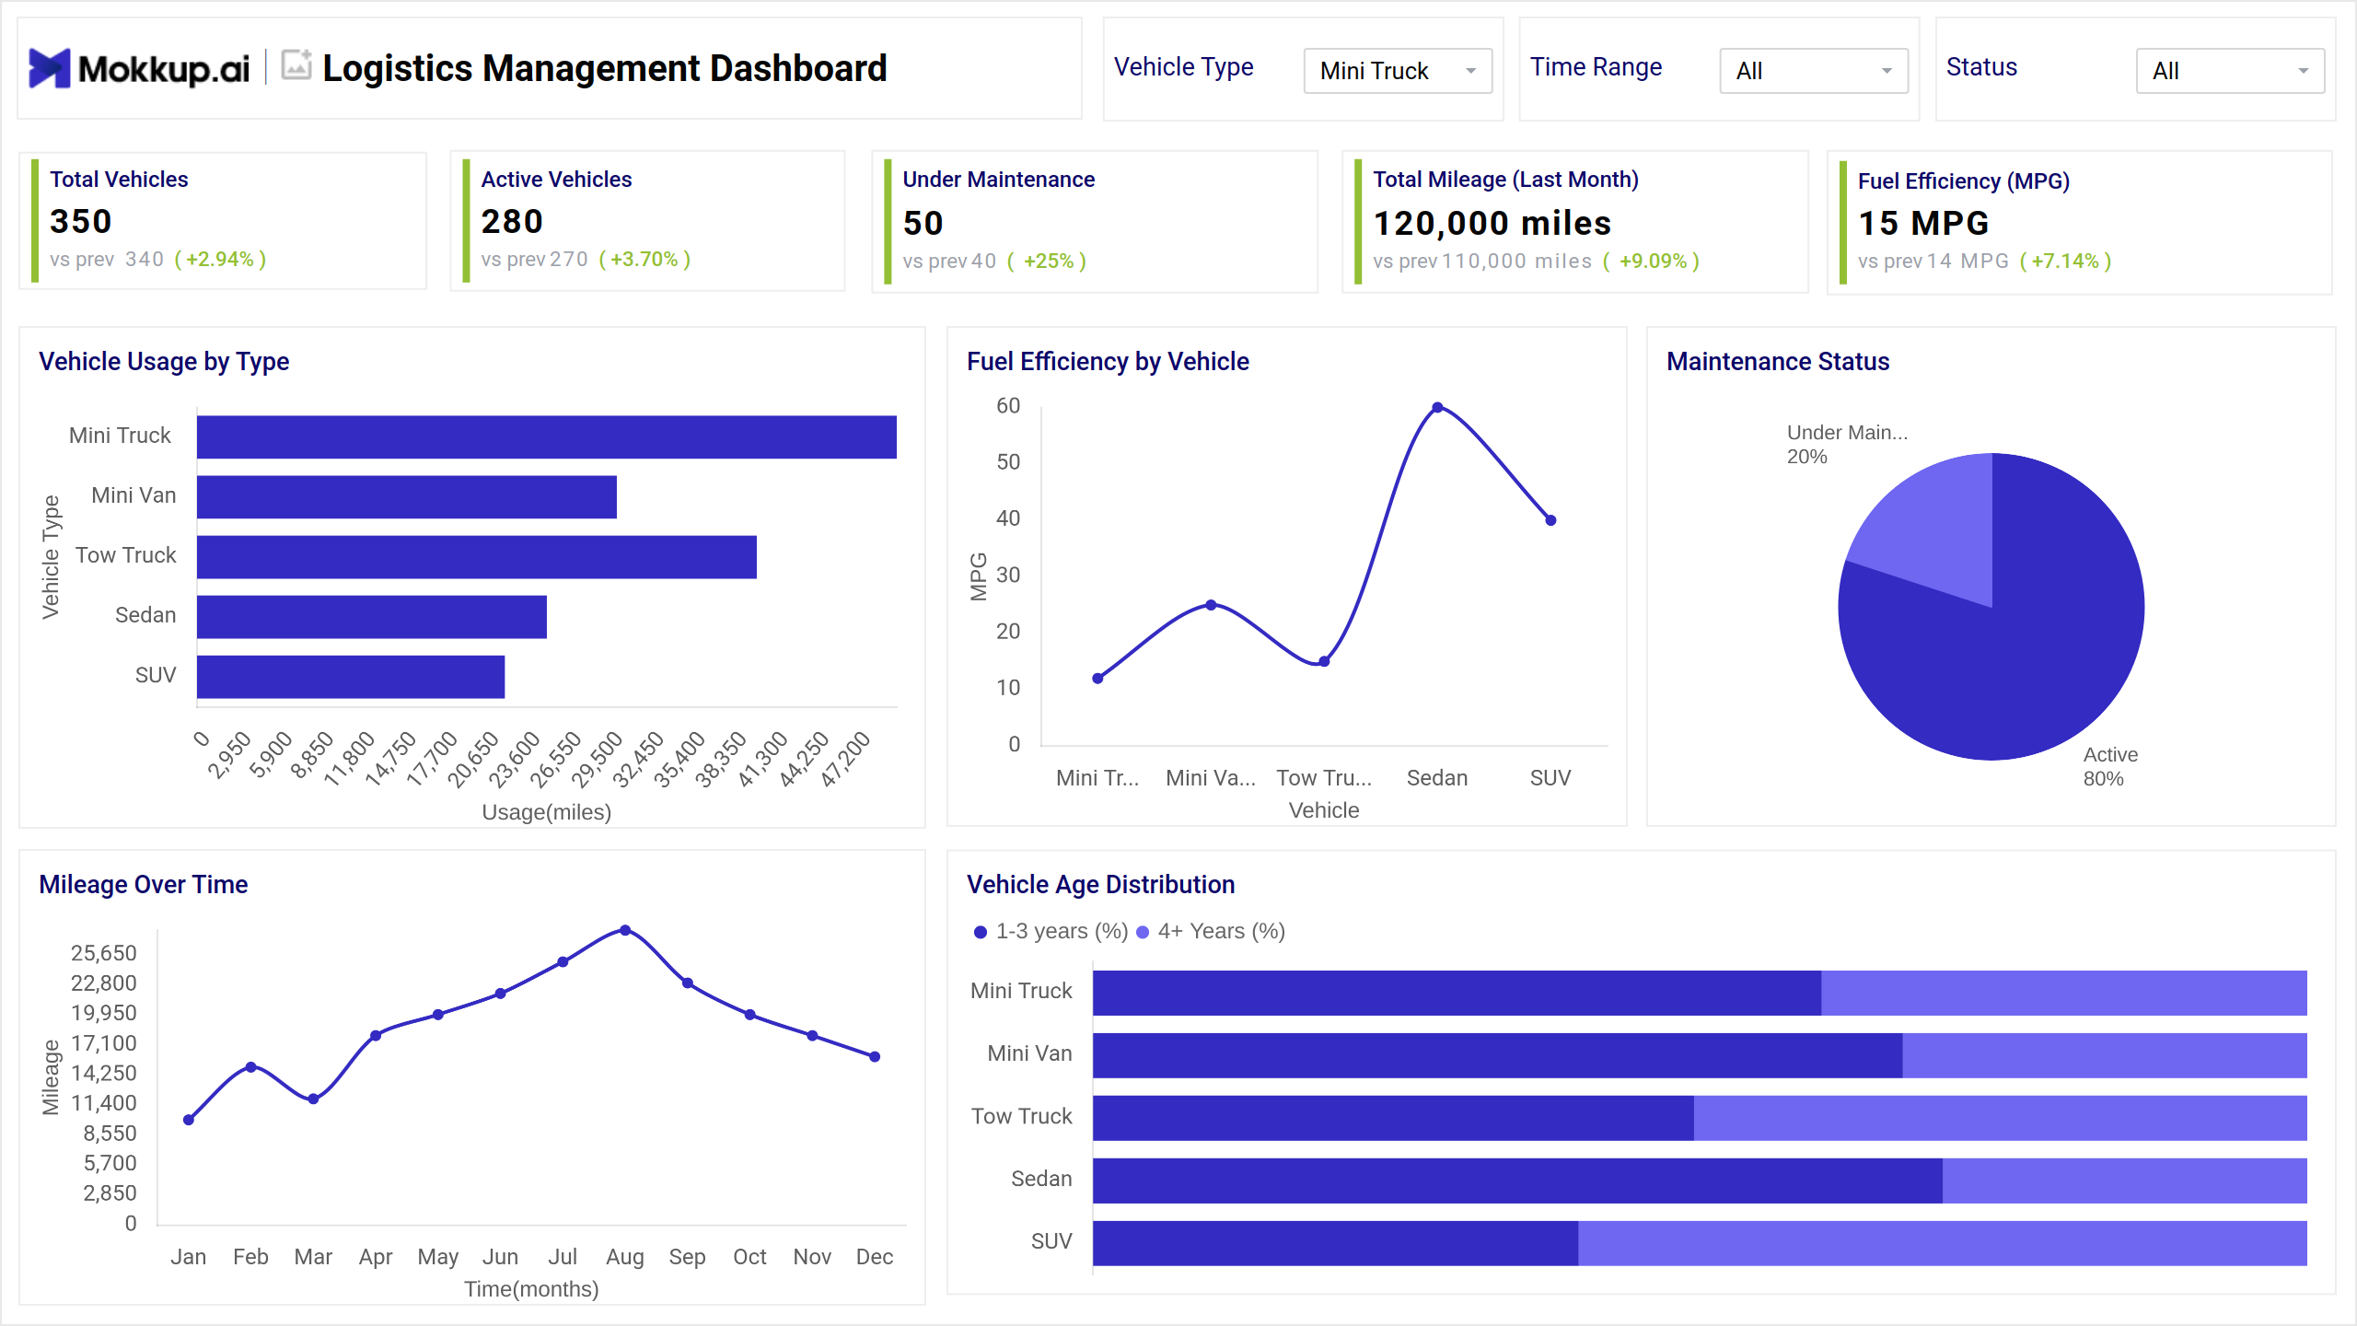Click the Vehicle Age Distribution heading
Image resolution: width=2357 pixels, height=1326 pixels.
(1100, 885)
